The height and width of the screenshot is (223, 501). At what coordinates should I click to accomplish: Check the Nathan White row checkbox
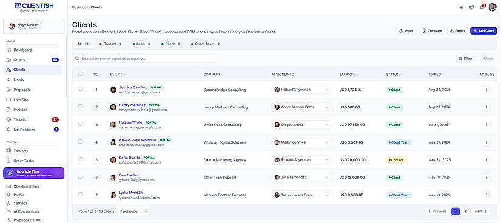pos(81,124)
